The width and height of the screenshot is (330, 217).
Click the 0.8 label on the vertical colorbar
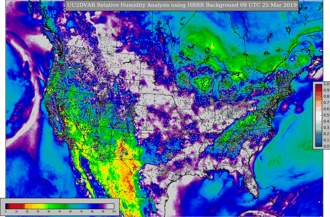(326, 97)
